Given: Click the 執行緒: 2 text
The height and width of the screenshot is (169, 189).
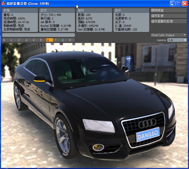Looking at the screenshot, I should point(47,18).
